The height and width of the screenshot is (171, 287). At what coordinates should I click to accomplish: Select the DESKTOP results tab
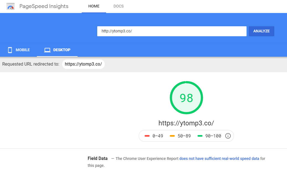pos(57,50)
